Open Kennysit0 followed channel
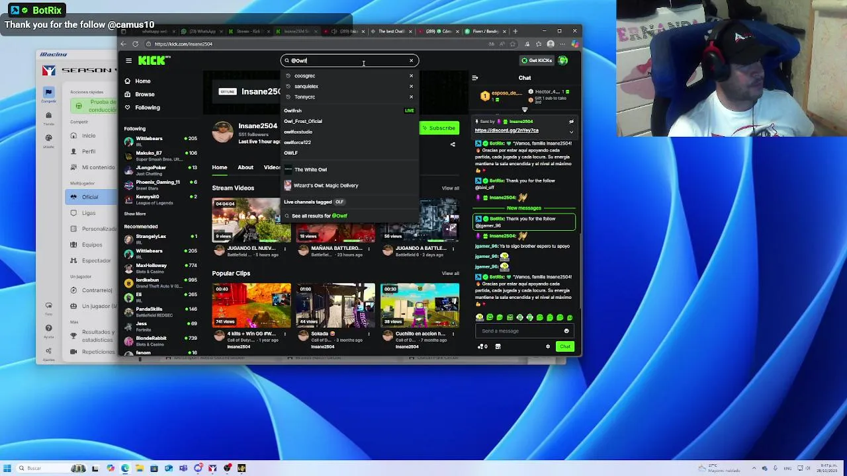The image size is (847, 476). [x=160, y=198]
